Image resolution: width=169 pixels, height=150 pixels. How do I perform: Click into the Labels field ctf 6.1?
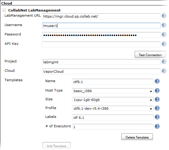click(x=113, y=118)
